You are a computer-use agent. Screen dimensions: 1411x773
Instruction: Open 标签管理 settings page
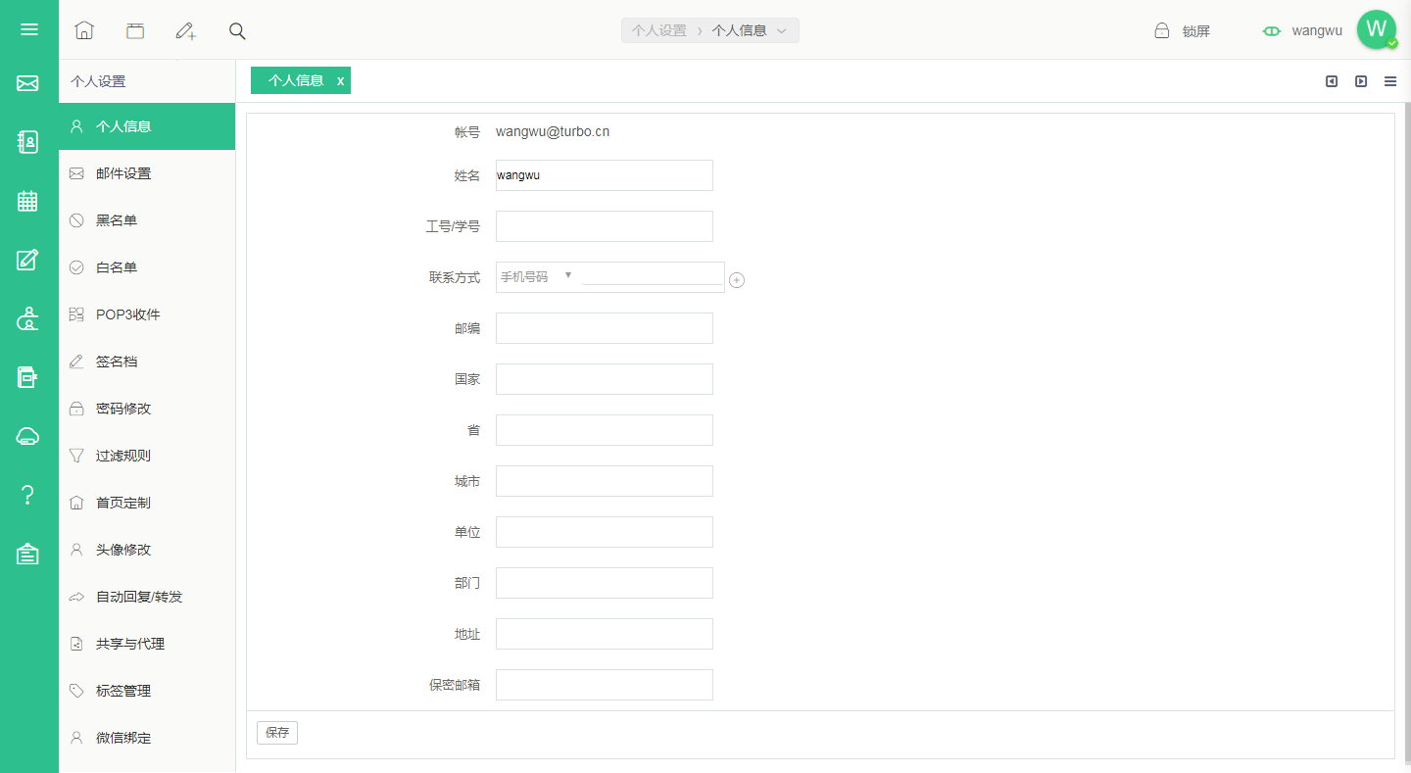click(x=147, y=691)
